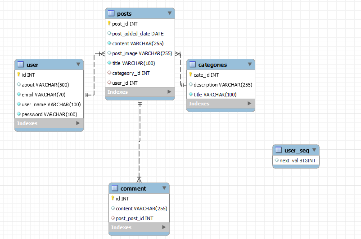Click the comment table icon

pyautogui.click(x=115, y=188)
